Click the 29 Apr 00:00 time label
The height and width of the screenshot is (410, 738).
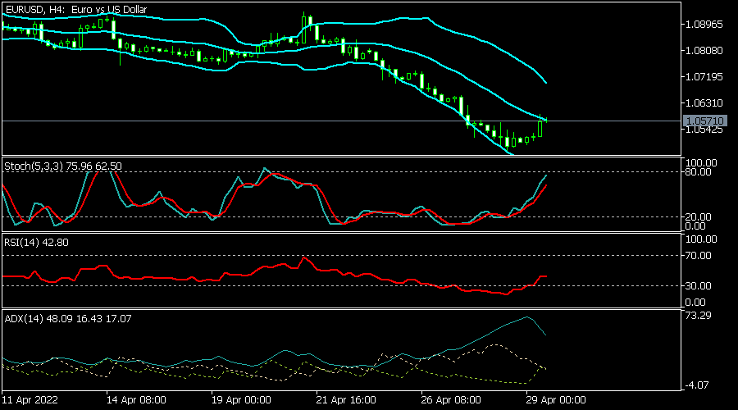556,399
